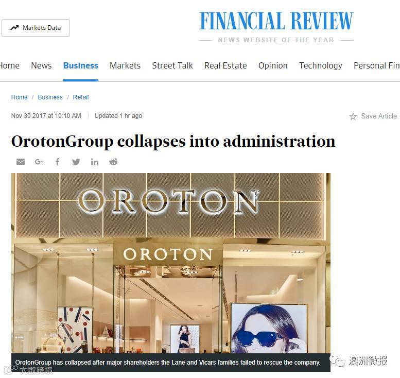Navigate to Real Estate section

(225, 65)
